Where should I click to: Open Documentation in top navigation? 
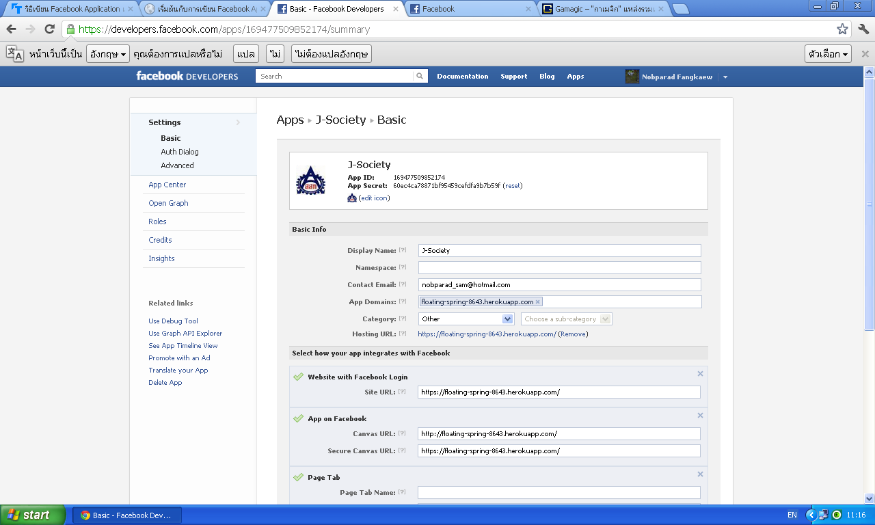pos(463,77)
